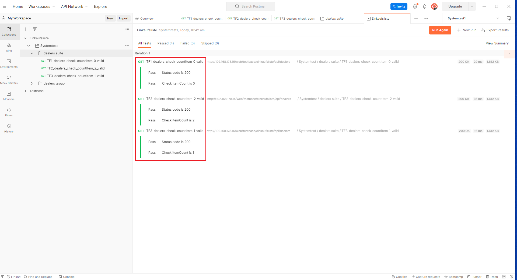Open the Flows sidebar panel

(x=9, y=112)
